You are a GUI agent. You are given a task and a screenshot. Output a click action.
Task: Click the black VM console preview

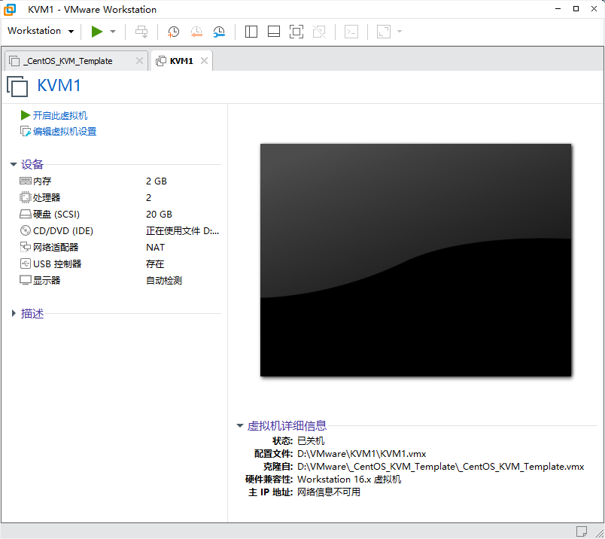pyautogui.click(x=415, y=260)
